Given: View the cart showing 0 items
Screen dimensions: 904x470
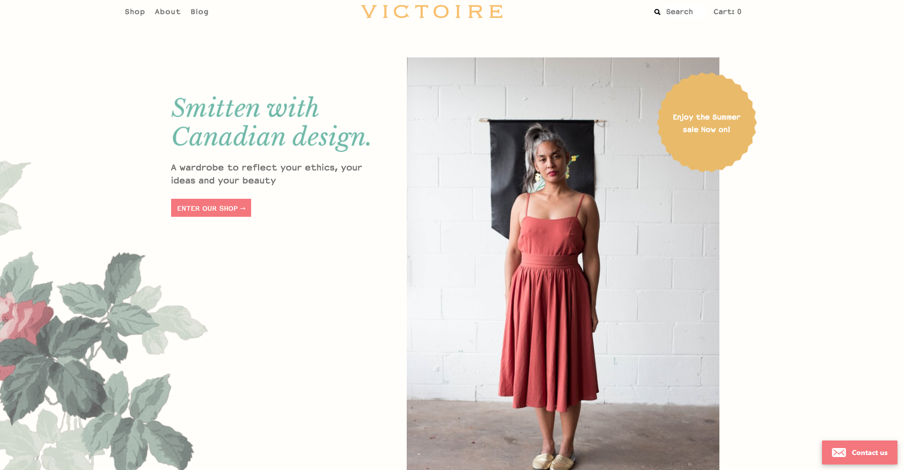Looking at the screenshot, I should pyautogui.click(x=727, y=11).
